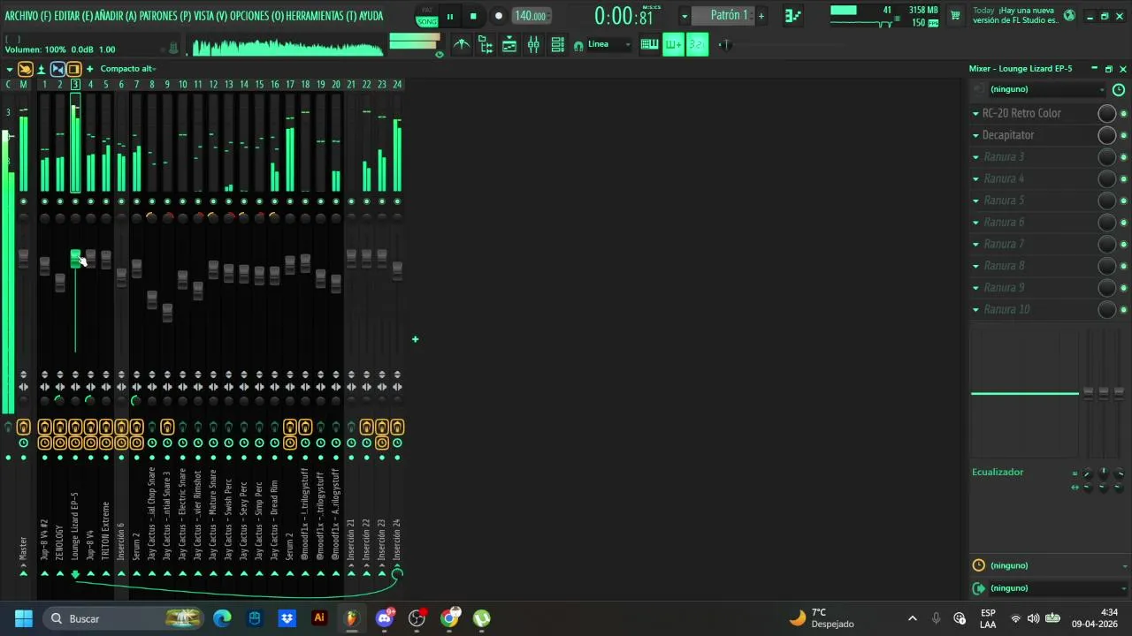Toggle Ranura 10 slot enable light
This screenshot has height=636, width=1132.
pyautogui.click(x=1124, y=309)
